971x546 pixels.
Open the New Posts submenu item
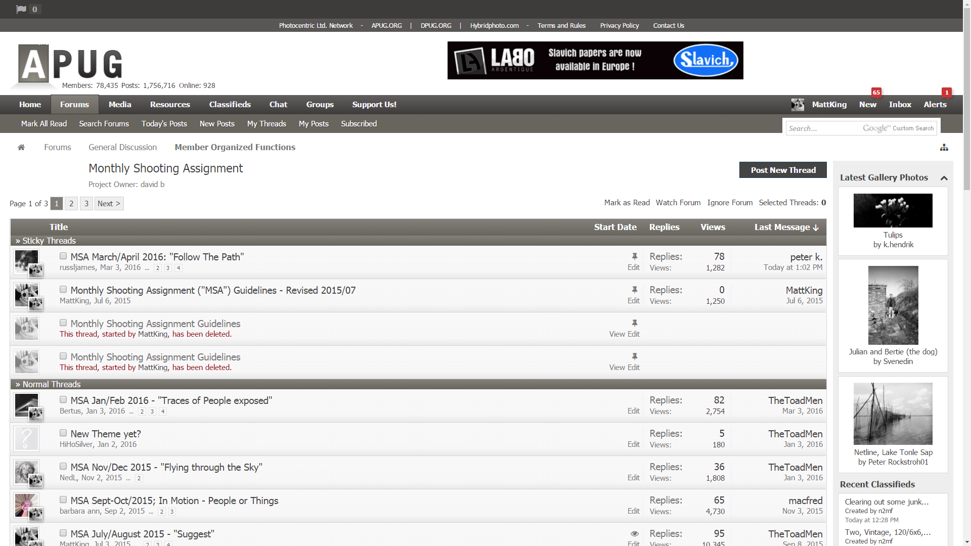point(217,124)
